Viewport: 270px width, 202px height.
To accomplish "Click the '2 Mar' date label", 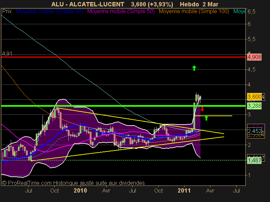I will click(211, 4).
